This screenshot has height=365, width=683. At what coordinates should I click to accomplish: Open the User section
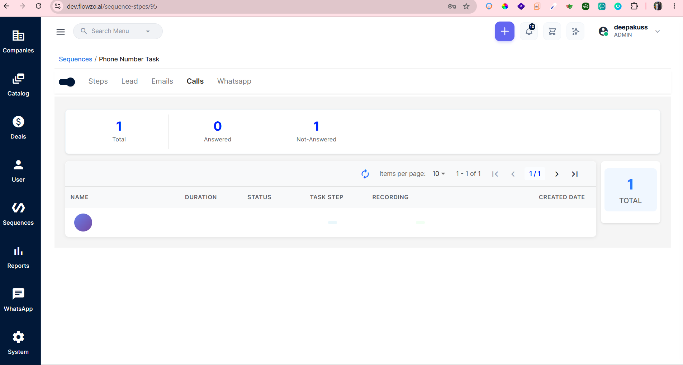click(x=18, y=171)
